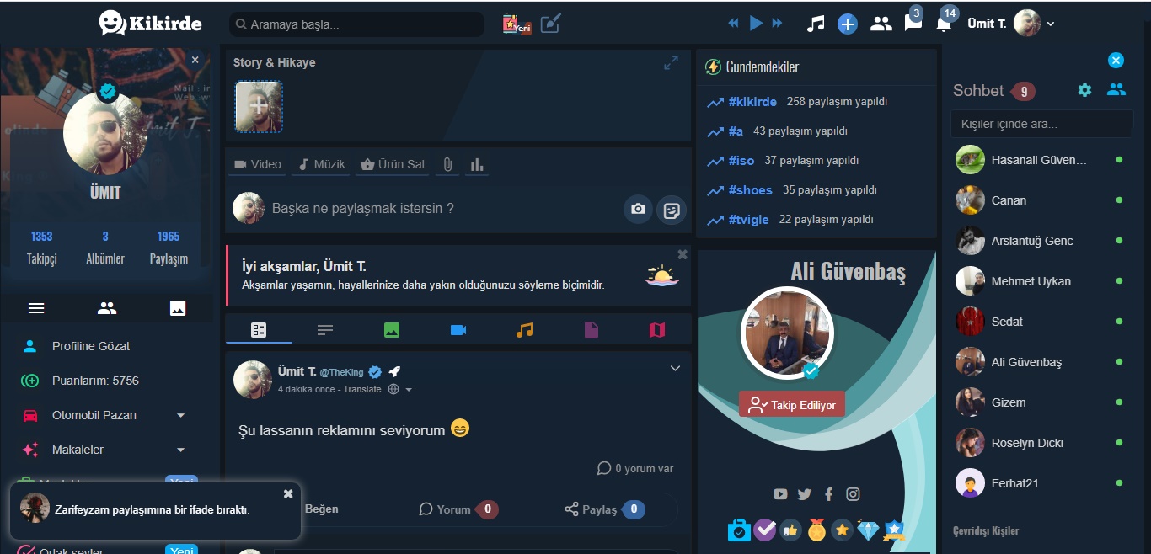Switch to sidebar photos tab
The height and width of the screenshot is (554, 1151).
[178, 308]
